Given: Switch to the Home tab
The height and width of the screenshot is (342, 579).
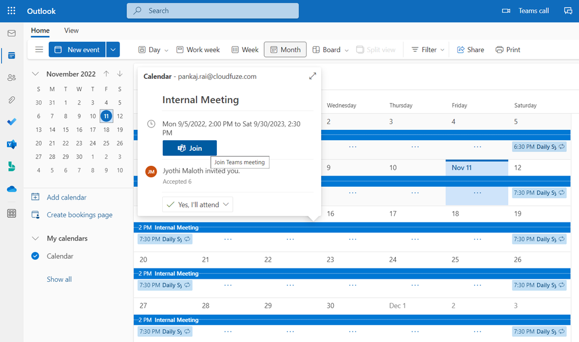Looking at the screenshot, I should click(40, 31).
